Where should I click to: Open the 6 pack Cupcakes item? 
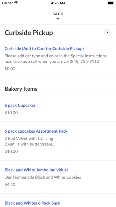pyautogui.click(x=20, y=105)
